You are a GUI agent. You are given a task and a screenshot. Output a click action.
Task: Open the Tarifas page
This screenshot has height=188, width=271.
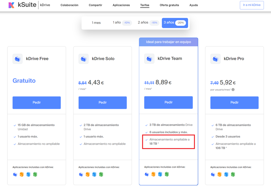click(145, 5)
